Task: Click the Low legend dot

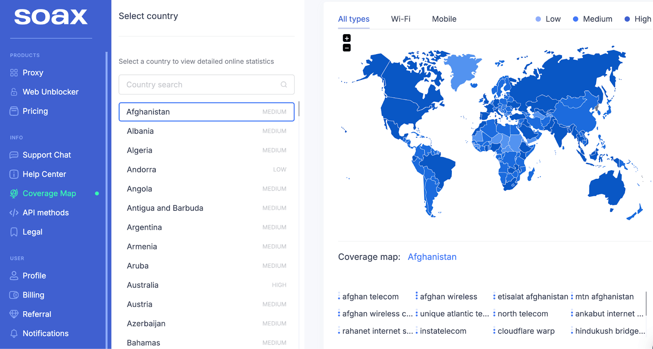Action: pos(538,19)
